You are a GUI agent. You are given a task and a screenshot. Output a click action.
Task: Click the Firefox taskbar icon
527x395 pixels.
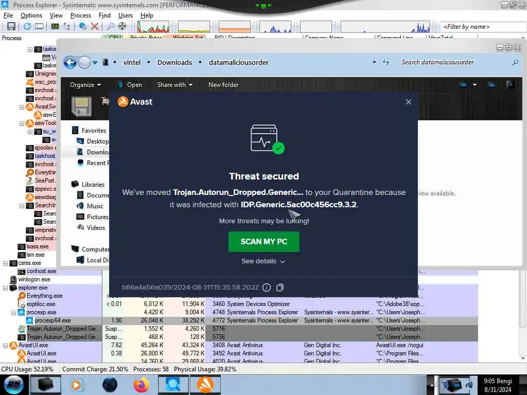click(141, 385)
